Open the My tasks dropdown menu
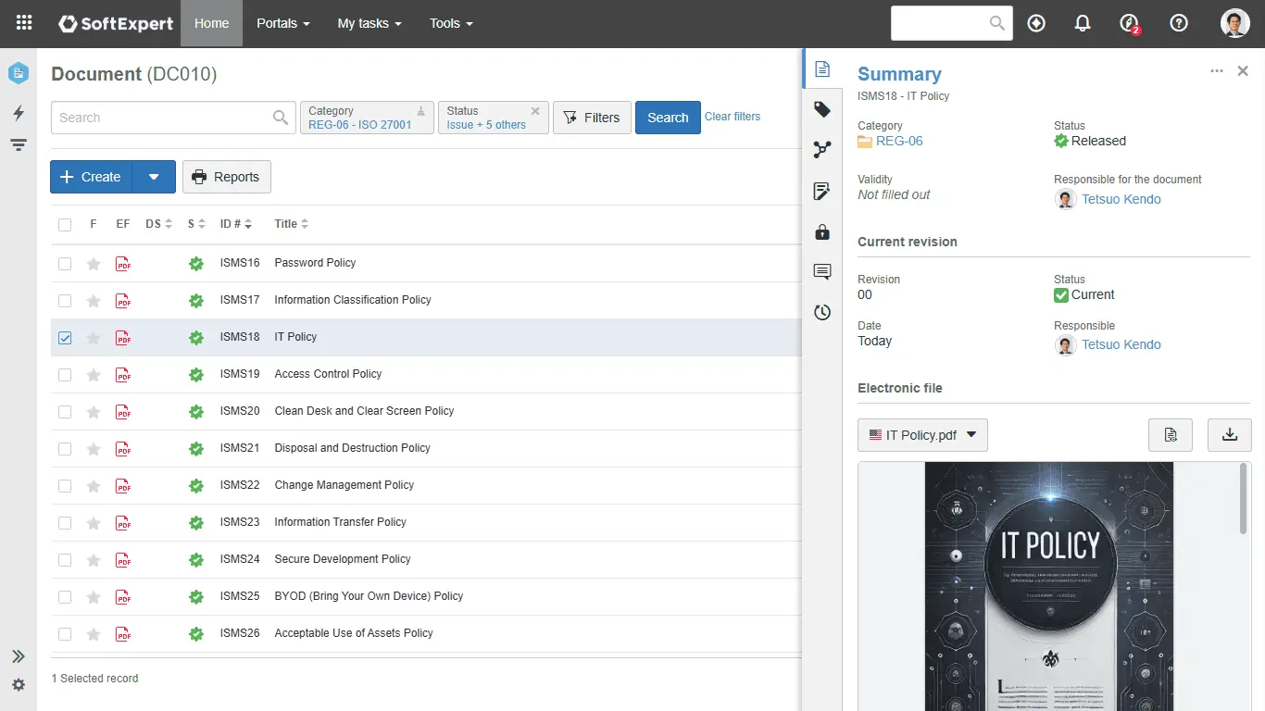The width and height of the screenshot is (1265, 711). [x=369, y=23]
